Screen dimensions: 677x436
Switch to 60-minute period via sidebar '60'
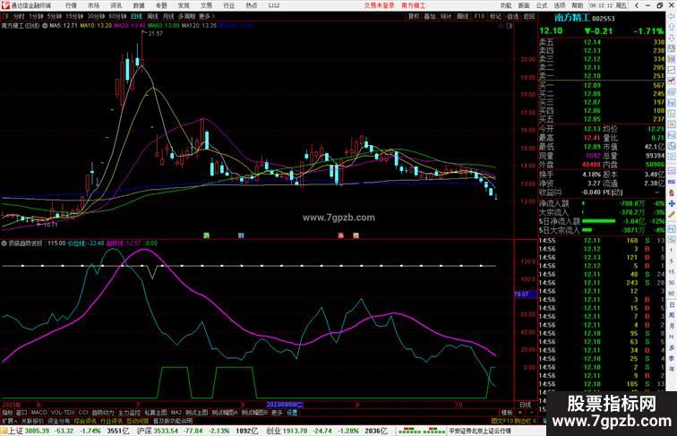click(672, 294)
